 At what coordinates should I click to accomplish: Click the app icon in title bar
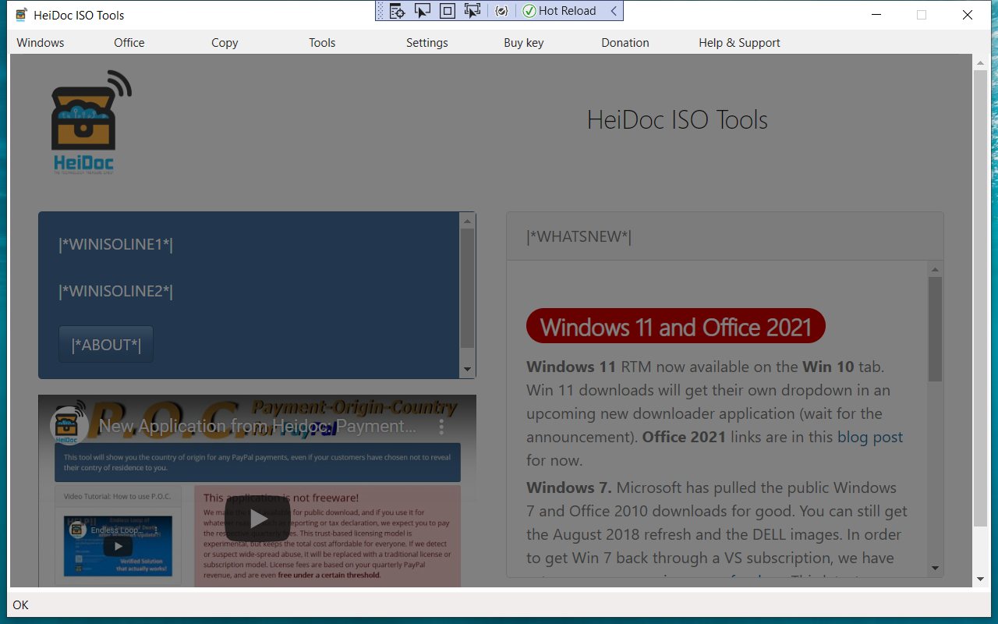pos(21,15)
